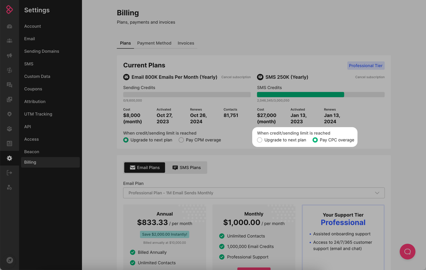Click the user admin gear icon
Viewport: 426px width, 270px height.
point(9,187)
